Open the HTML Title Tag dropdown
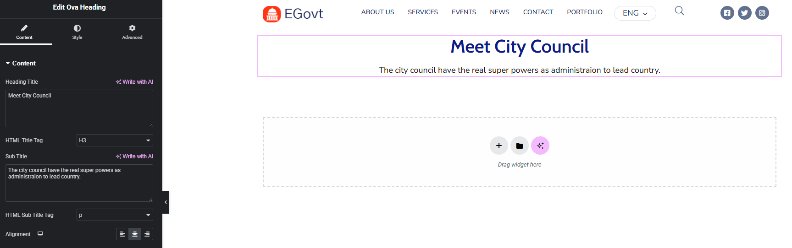The image size is (792, 248). tap(115, 140)
